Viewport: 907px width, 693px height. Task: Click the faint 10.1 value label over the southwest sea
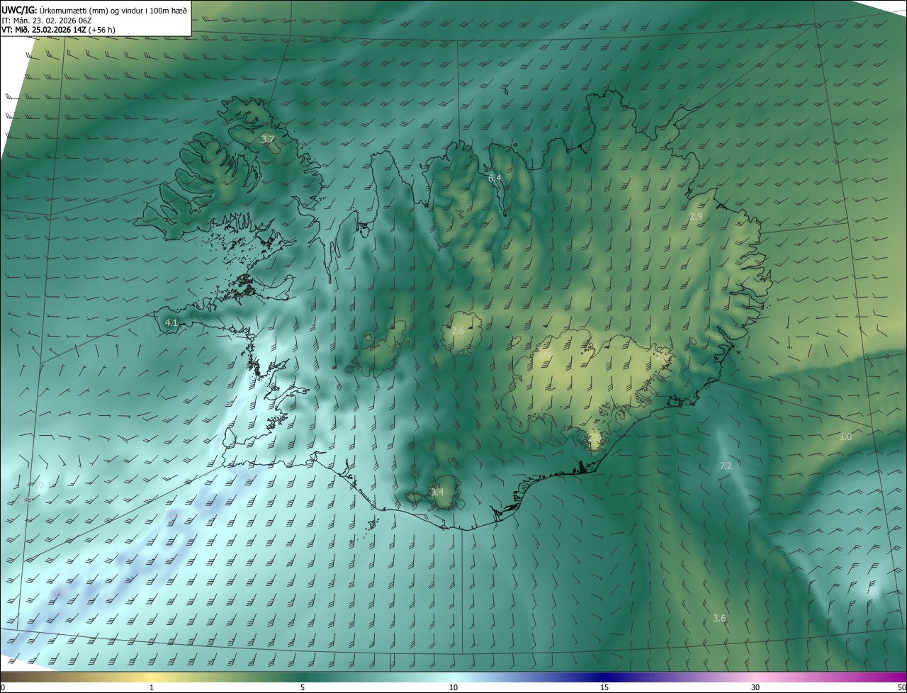click(x=43, y=485)
